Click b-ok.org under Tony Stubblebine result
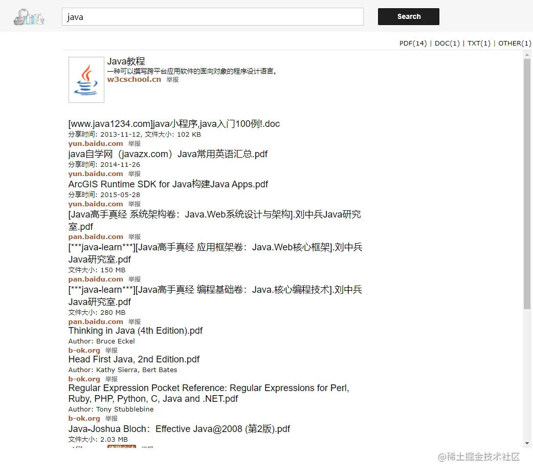The height and width of the screenshot is (475, 533). click(84, 419)
